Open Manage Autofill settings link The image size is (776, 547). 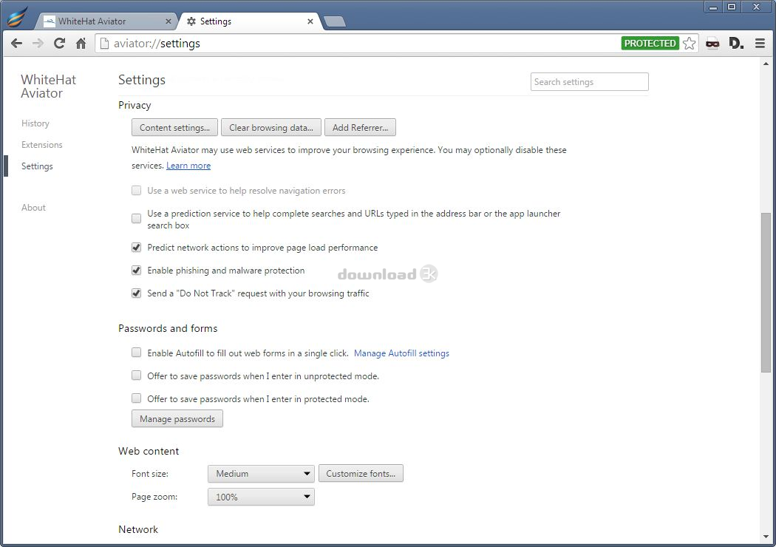click(x=401, y=353)
